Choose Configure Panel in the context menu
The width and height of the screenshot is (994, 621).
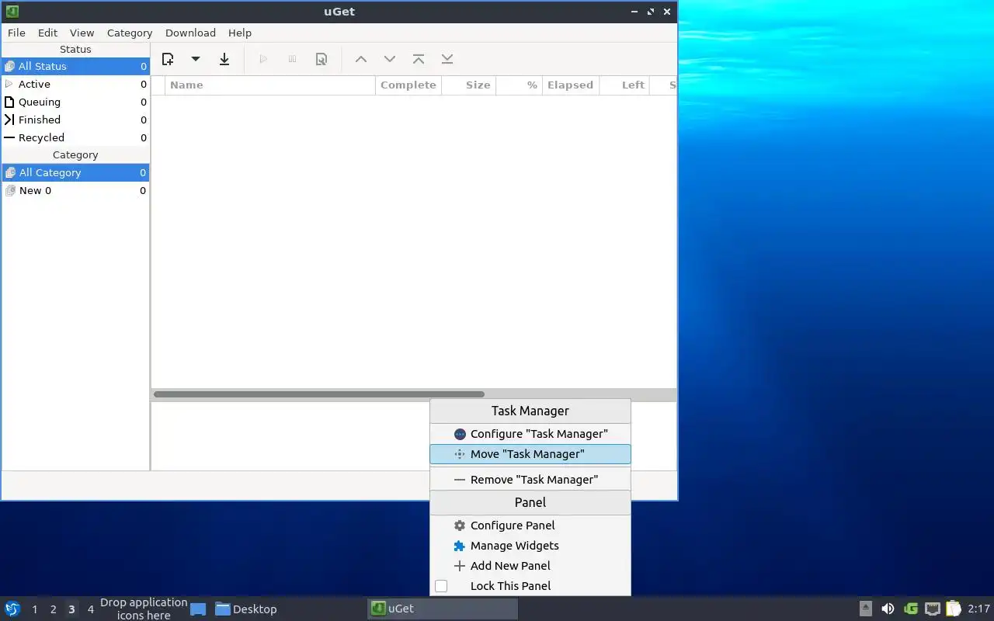(530, 526)
